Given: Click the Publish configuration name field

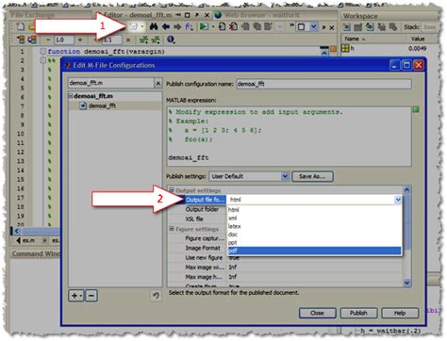Looking at the screenshot, I should coord(323,84).
